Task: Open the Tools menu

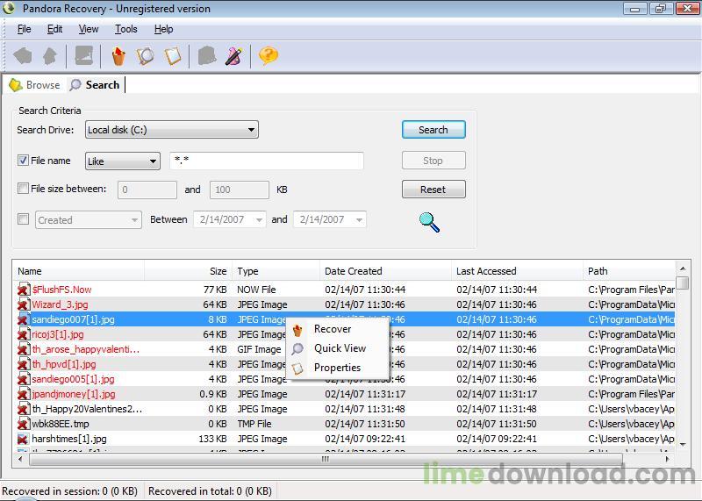Action: click(x=125, y=29)
